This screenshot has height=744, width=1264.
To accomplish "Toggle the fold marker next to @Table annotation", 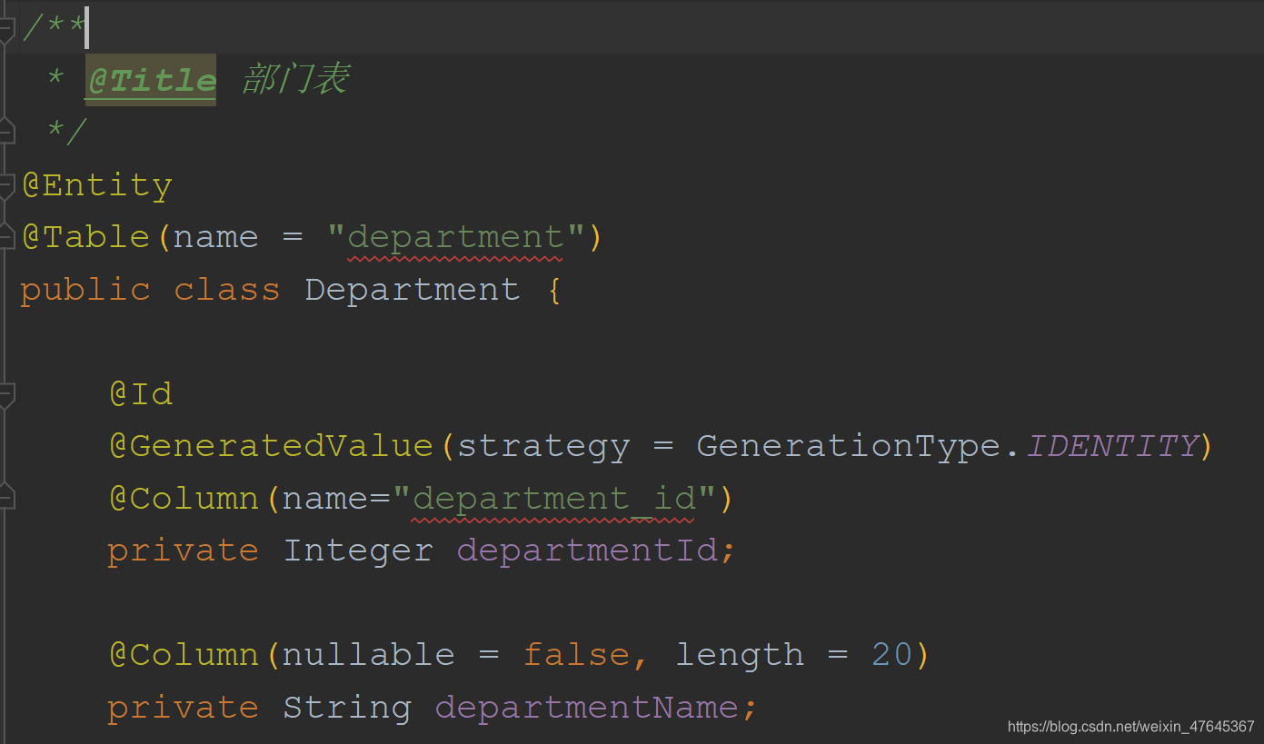I will coord(5,238).
